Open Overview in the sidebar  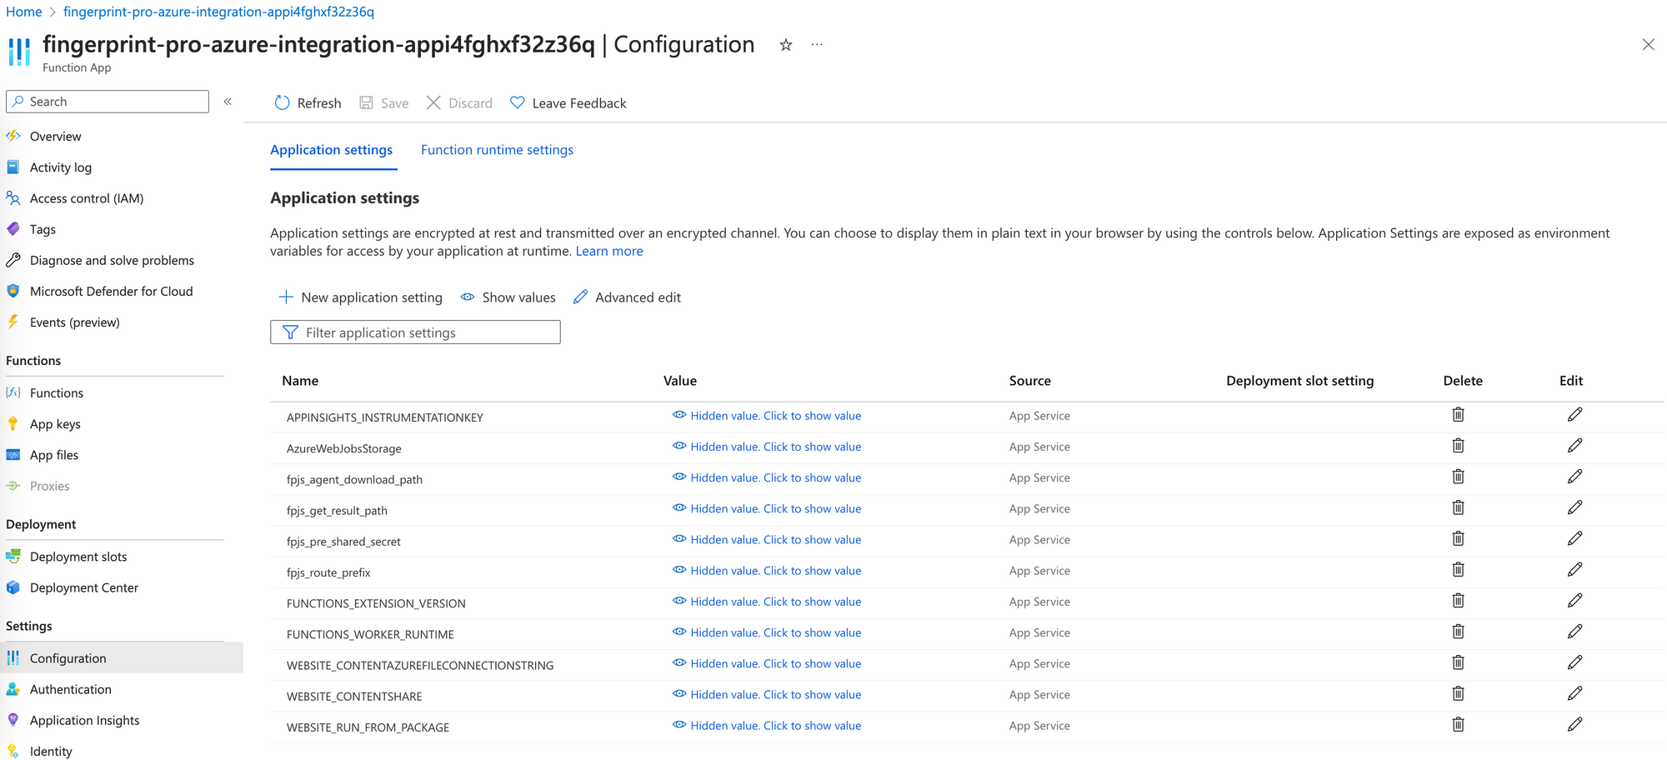[x=55, y=137]
